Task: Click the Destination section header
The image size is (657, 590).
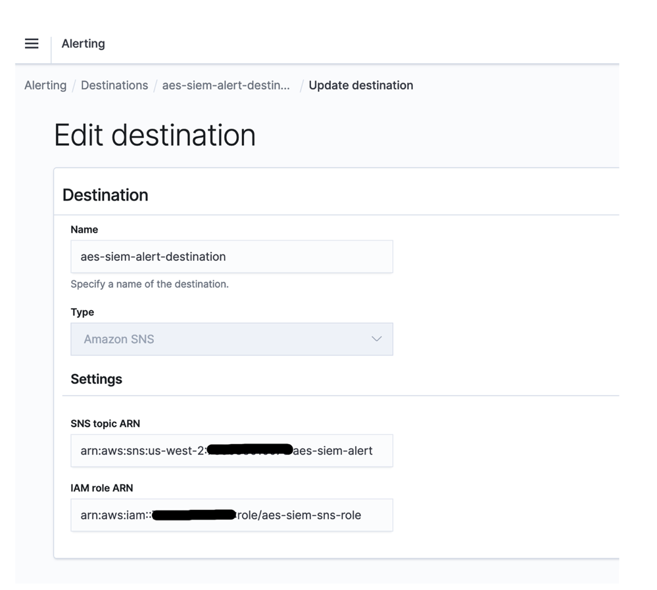Action: (105, 194)
